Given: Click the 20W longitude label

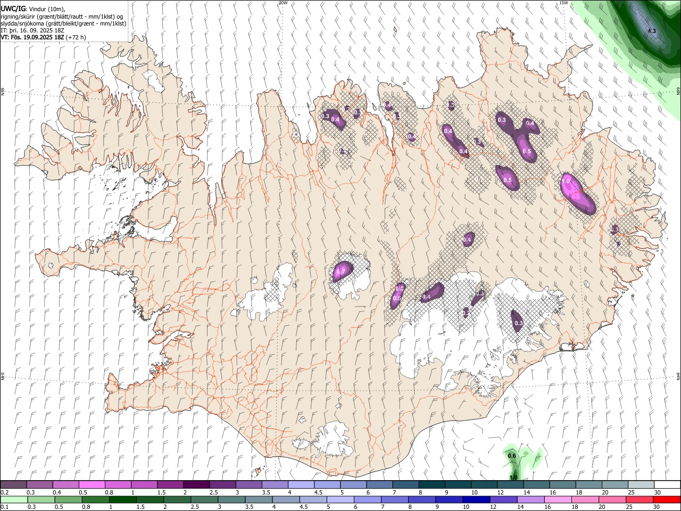Looking at the screenshot, I should tap(283, 3).
